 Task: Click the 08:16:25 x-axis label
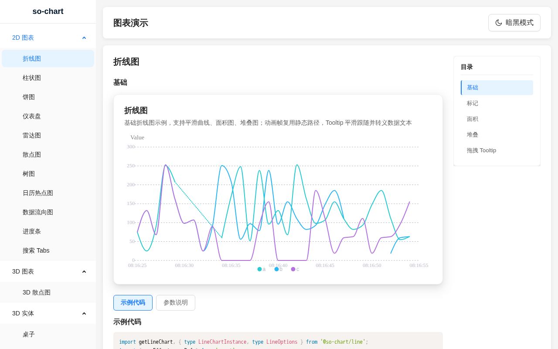point(137,265)
